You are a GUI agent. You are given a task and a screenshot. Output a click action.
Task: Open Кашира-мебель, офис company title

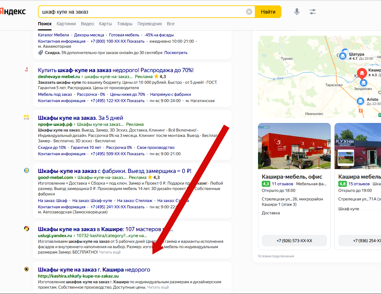coord(292,177)
